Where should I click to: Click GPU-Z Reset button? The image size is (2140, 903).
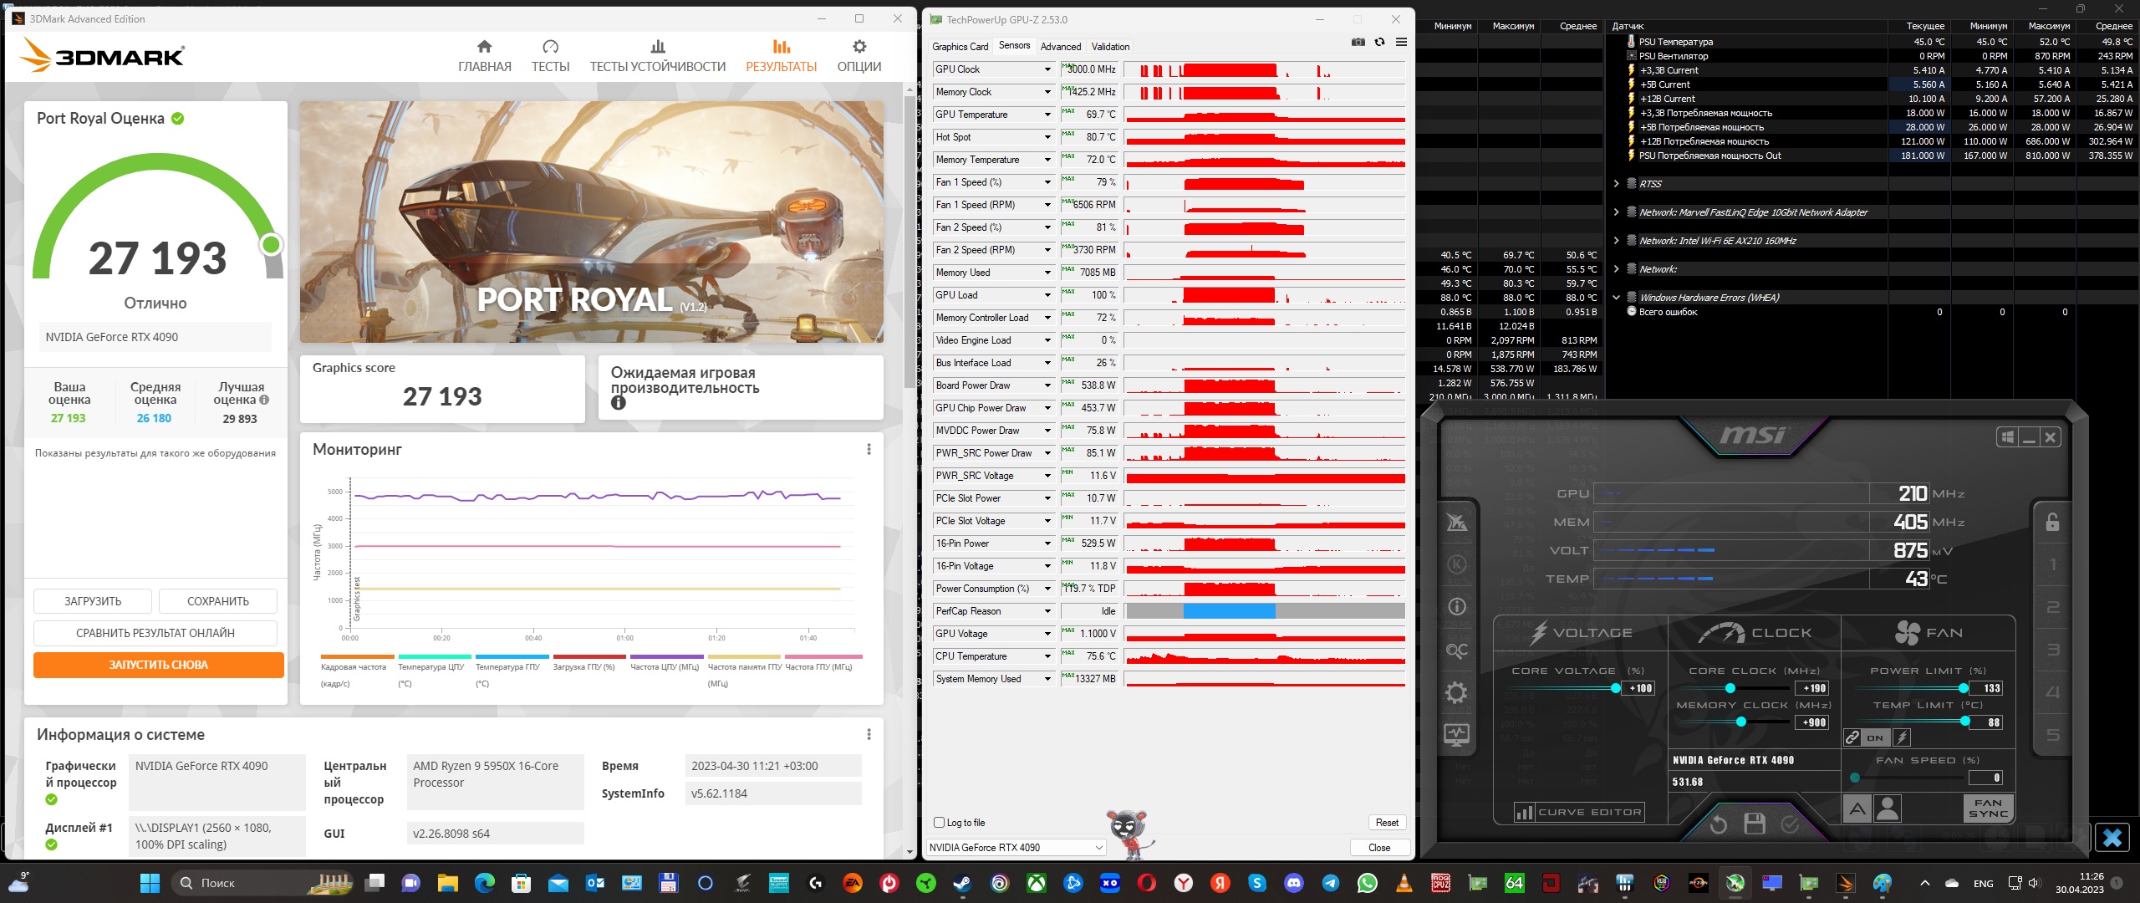pos(1387,823)
